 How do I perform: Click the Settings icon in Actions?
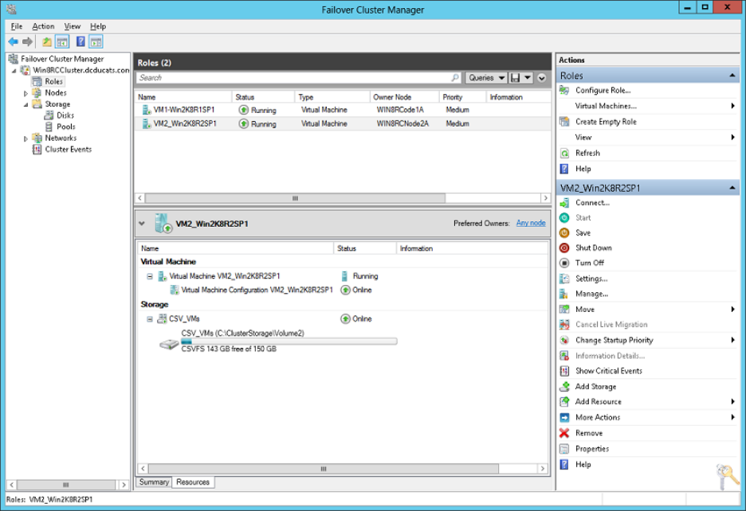tap(564, 279)
